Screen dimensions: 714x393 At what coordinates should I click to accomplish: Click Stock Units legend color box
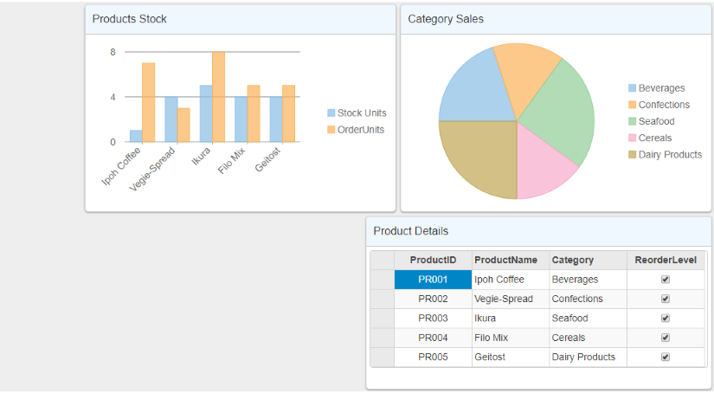coord(331,113)
